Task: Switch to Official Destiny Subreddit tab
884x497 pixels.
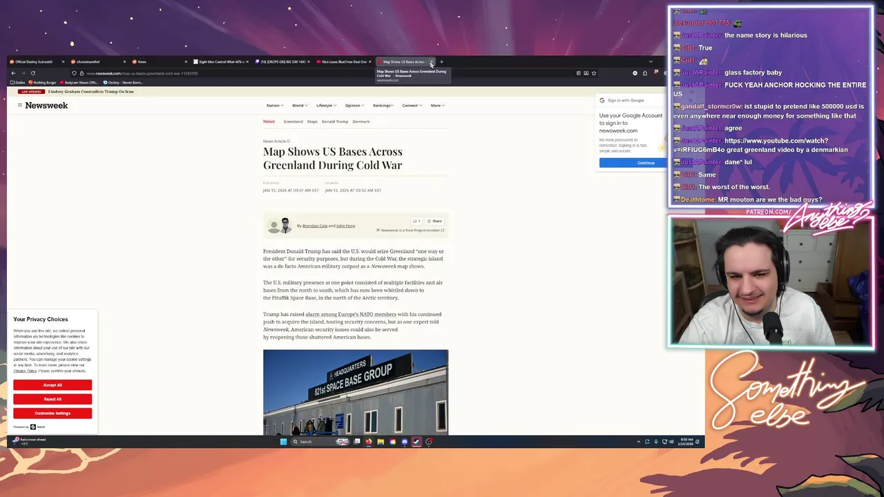Action: point(36,62)
